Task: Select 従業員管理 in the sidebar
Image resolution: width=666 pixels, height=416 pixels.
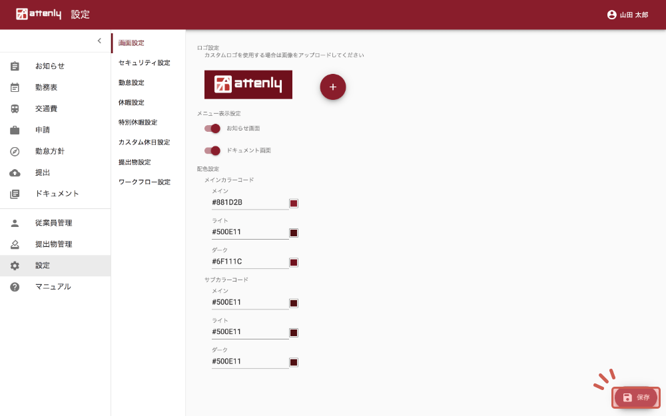Action: pos(53,223)
